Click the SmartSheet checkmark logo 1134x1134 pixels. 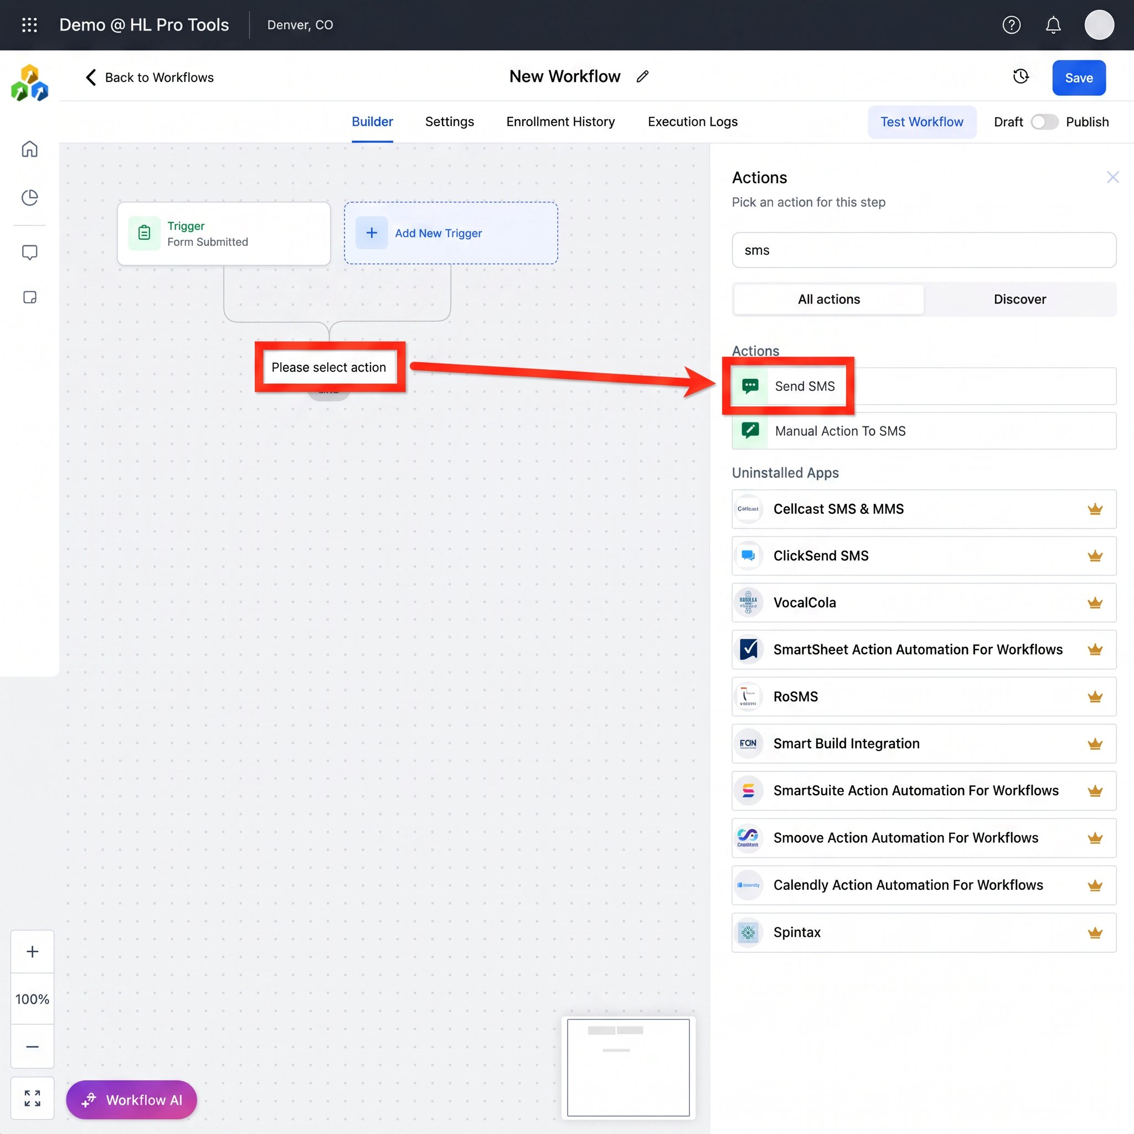pyautogui.click(x=748, y=649)
